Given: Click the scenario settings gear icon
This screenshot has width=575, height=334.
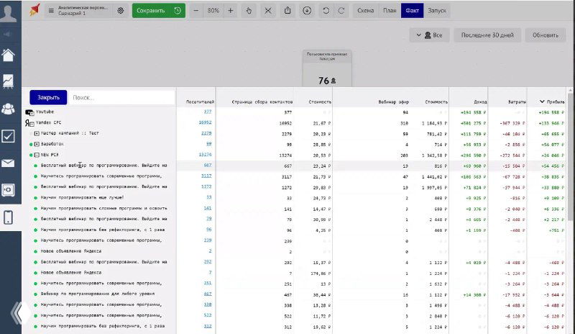Looking at the screenshot, I should 120,11.
